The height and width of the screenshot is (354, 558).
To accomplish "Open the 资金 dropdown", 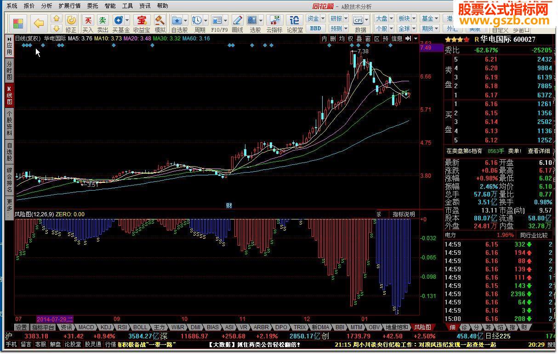I will (x=316, y=19).
